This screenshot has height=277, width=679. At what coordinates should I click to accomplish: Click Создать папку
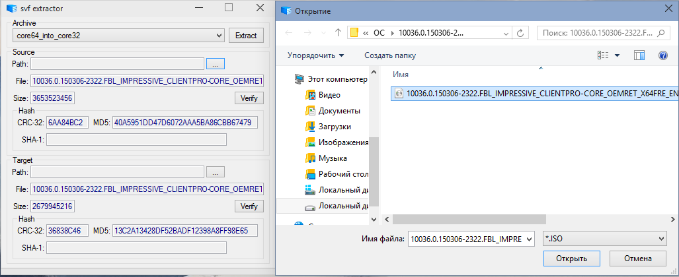pos(390,55)
